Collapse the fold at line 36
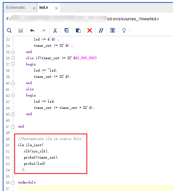Viewport: 173px width, 191px height. (x=13, y=58)
